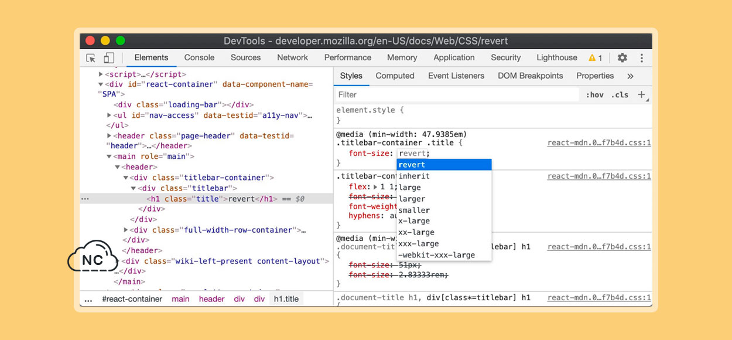The image size is (732, 340).
Task: Select "xxx-large" suggestion
Action: pos(444,244)
